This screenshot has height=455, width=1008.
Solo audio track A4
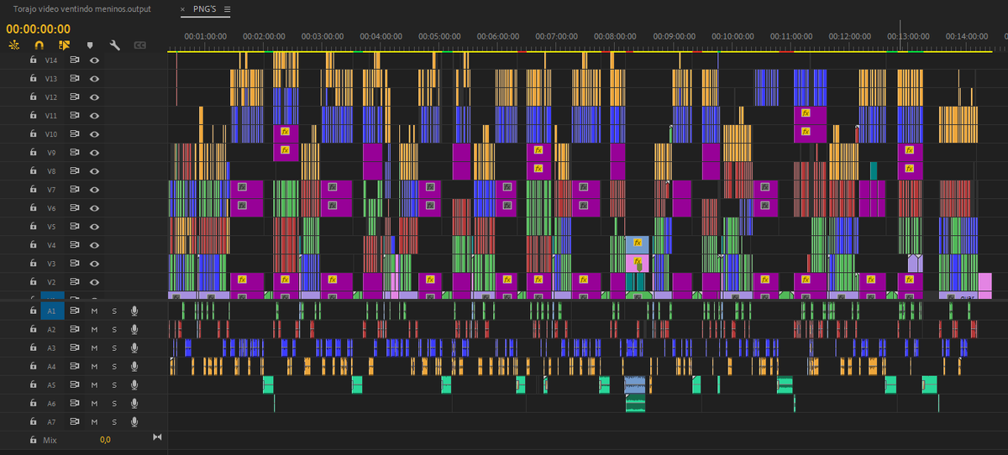pos(114,366)
